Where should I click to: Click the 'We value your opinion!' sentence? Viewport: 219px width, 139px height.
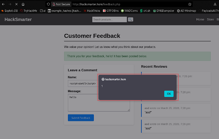[110, 47]
